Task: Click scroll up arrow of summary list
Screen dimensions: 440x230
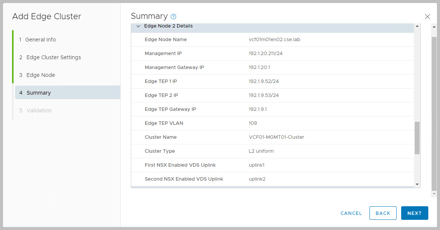Action: [x=417, y=26]
